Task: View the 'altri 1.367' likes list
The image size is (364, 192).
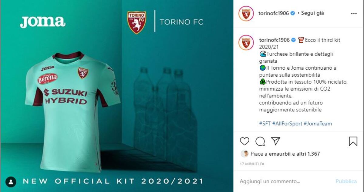Action: pyautogui.click(x=308, y=154)
